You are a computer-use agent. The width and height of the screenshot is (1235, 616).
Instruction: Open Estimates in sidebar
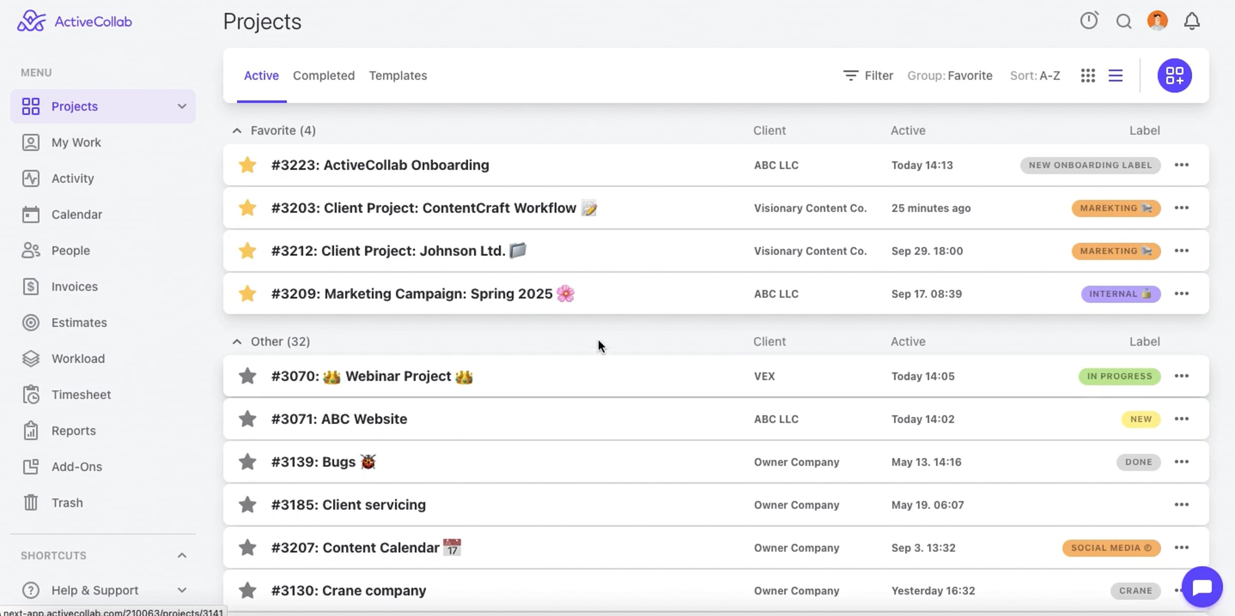pyautogui.click(x=103, y=322)
